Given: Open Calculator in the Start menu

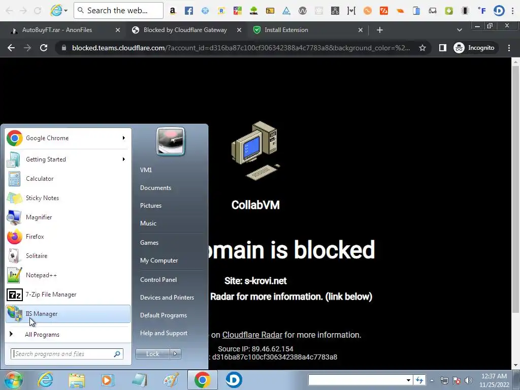Looking at the screenshot, I should click(x=68, y=179).
